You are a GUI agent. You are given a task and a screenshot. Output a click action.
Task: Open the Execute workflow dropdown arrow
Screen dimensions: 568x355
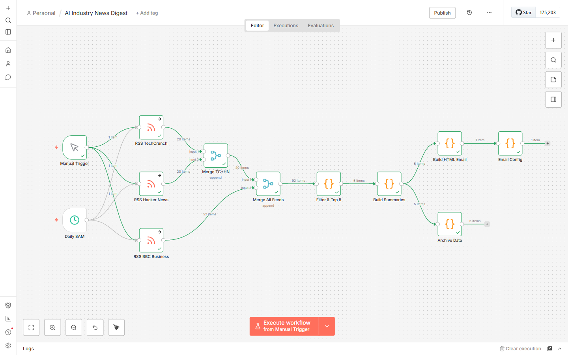pos(327,326)
